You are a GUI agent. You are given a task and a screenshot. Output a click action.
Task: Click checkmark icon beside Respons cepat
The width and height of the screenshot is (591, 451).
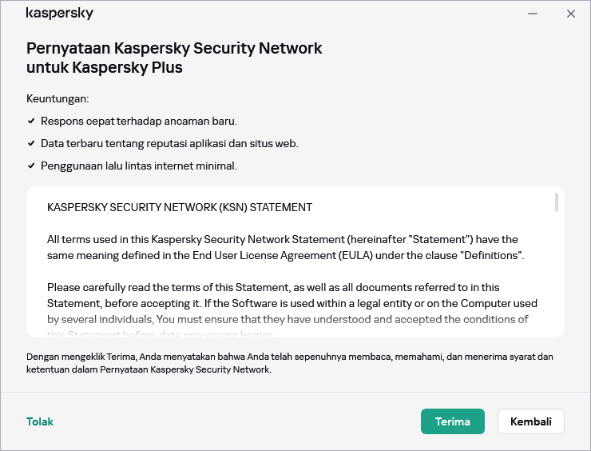coord(31,122)
